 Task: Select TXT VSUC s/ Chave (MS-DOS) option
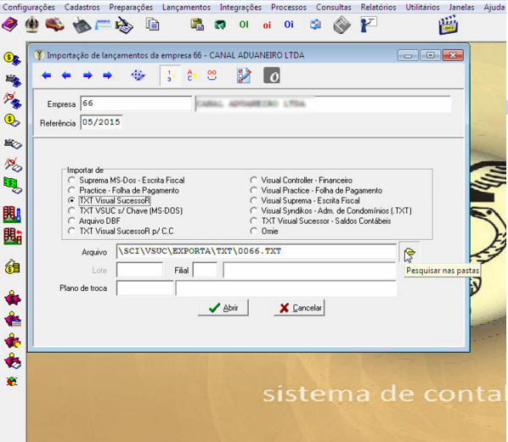126,210
